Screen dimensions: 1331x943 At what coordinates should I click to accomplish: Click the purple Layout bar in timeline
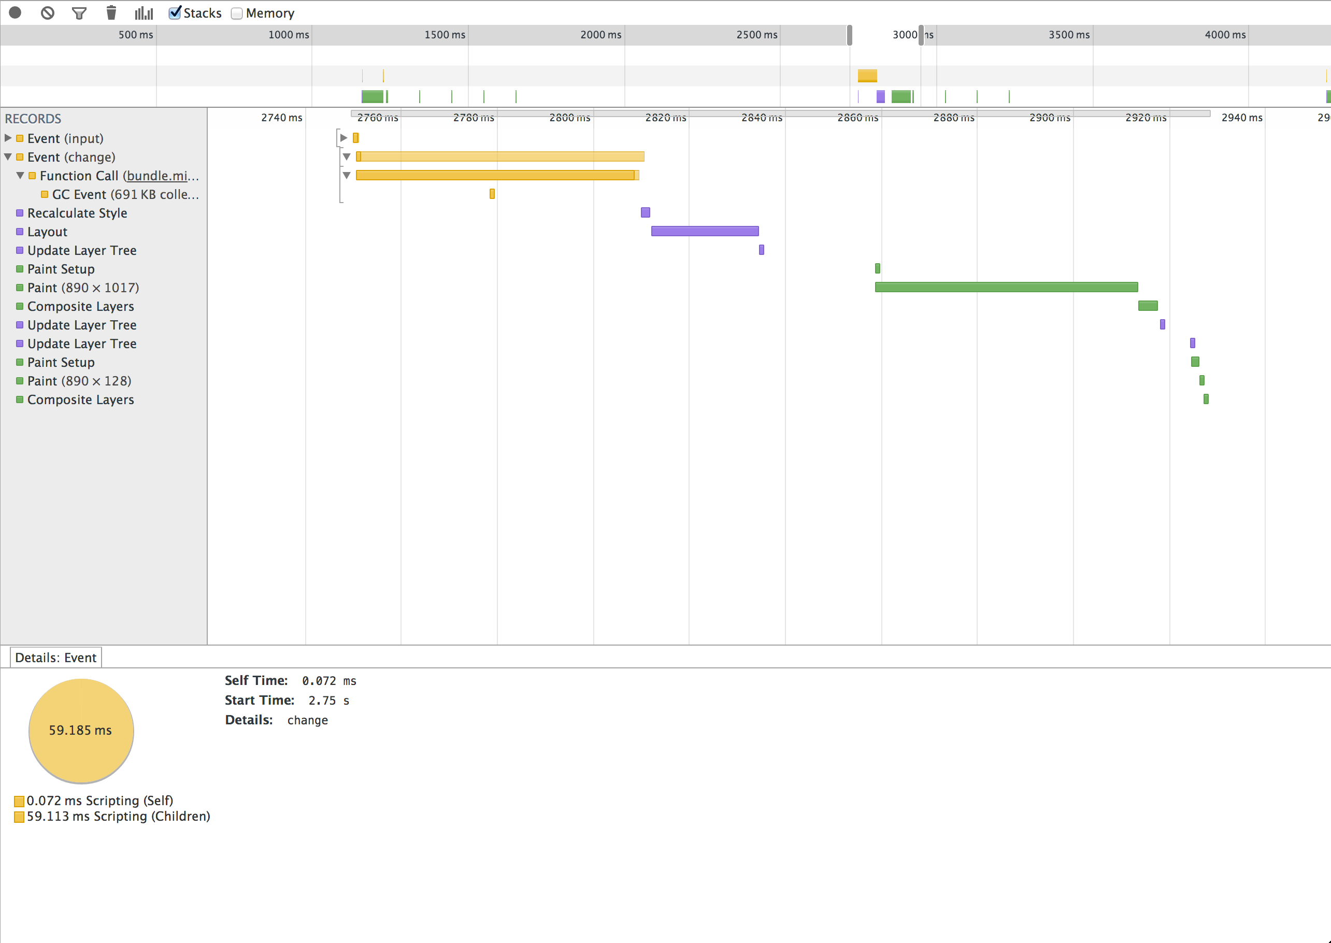705,231
